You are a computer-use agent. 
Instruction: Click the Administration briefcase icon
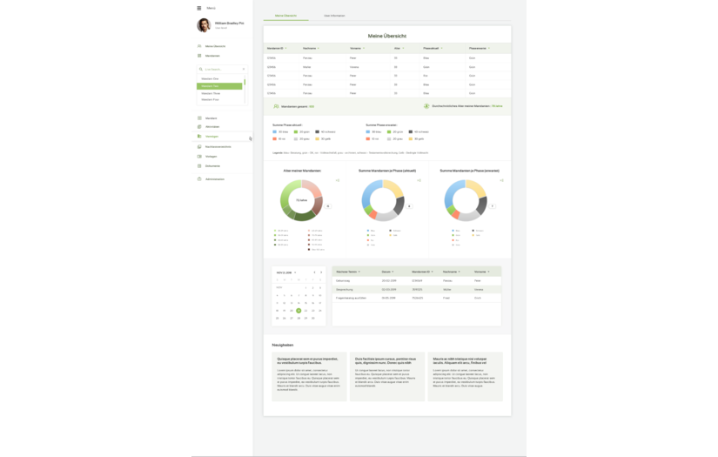199,179
